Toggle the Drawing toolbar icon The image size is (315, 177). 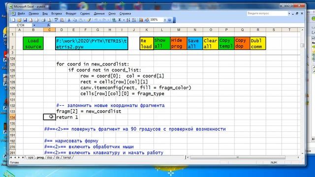tap(147, 20)
